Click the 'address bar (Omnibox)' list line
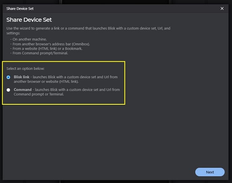The width and height of the screenshot is (232, 183). pyautogui.click(x=50, y=44)
